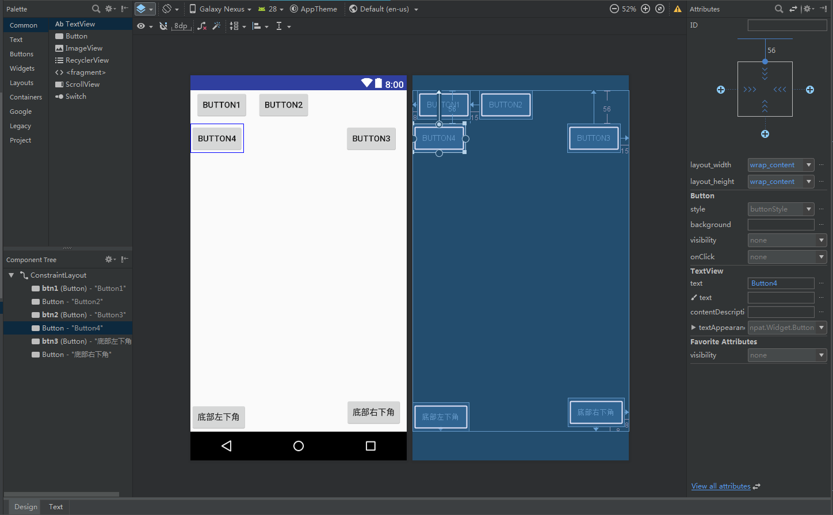The width and height of the screenshot is (833, 515).
Task: Open the API level 28 dropdown
Action: [271, 9]
